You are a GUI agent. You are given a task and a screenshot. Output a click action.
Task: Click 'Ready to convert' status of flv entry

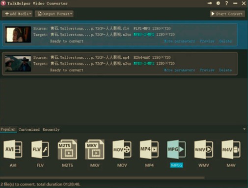(67, 41)
